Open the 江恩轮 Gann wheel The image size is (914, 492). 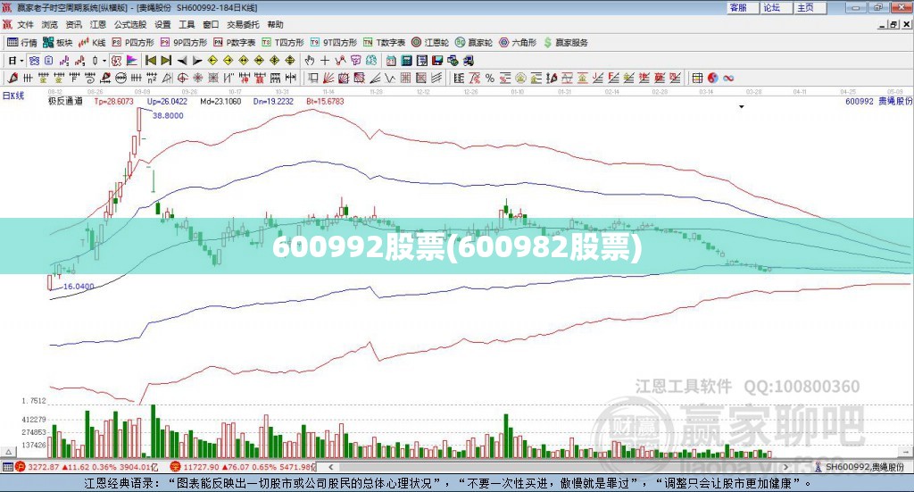(x=430, y=43)
